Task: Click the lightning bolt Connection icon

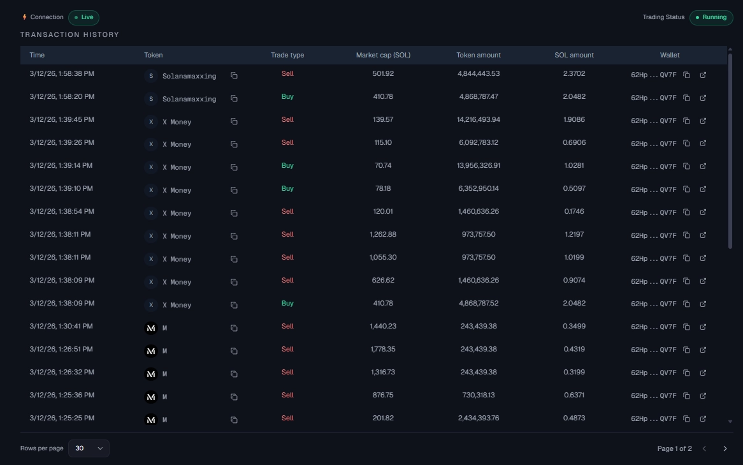Action: point(24,17)
